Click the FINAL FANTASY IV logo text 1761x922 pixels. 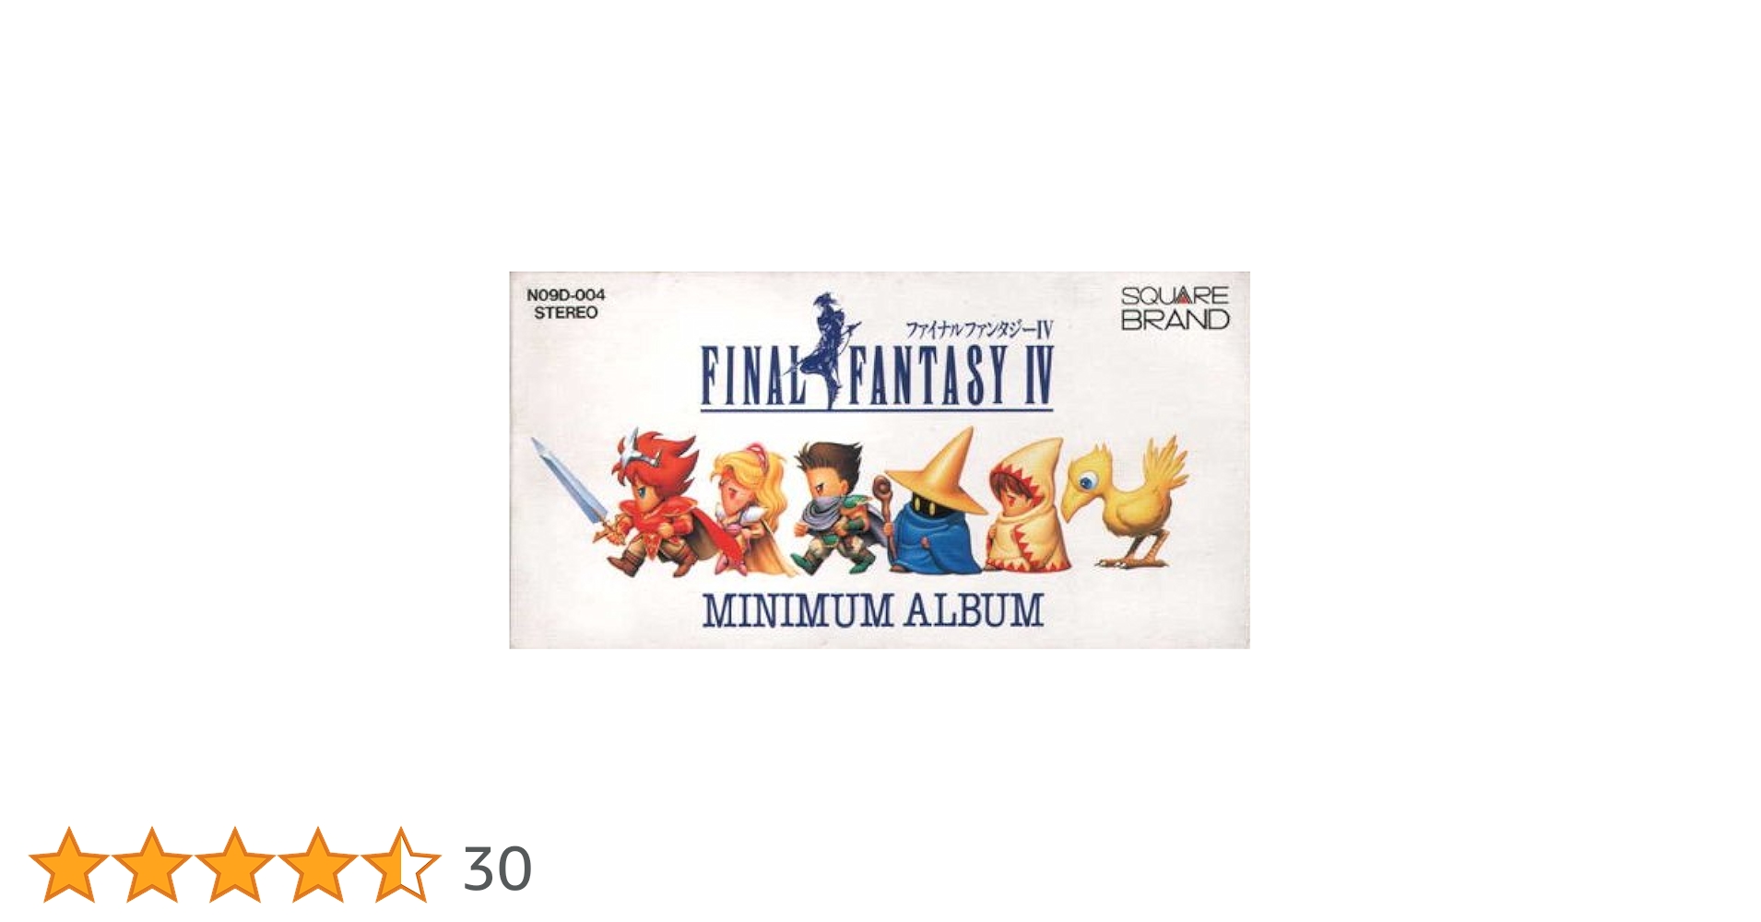tap(877, 376)
